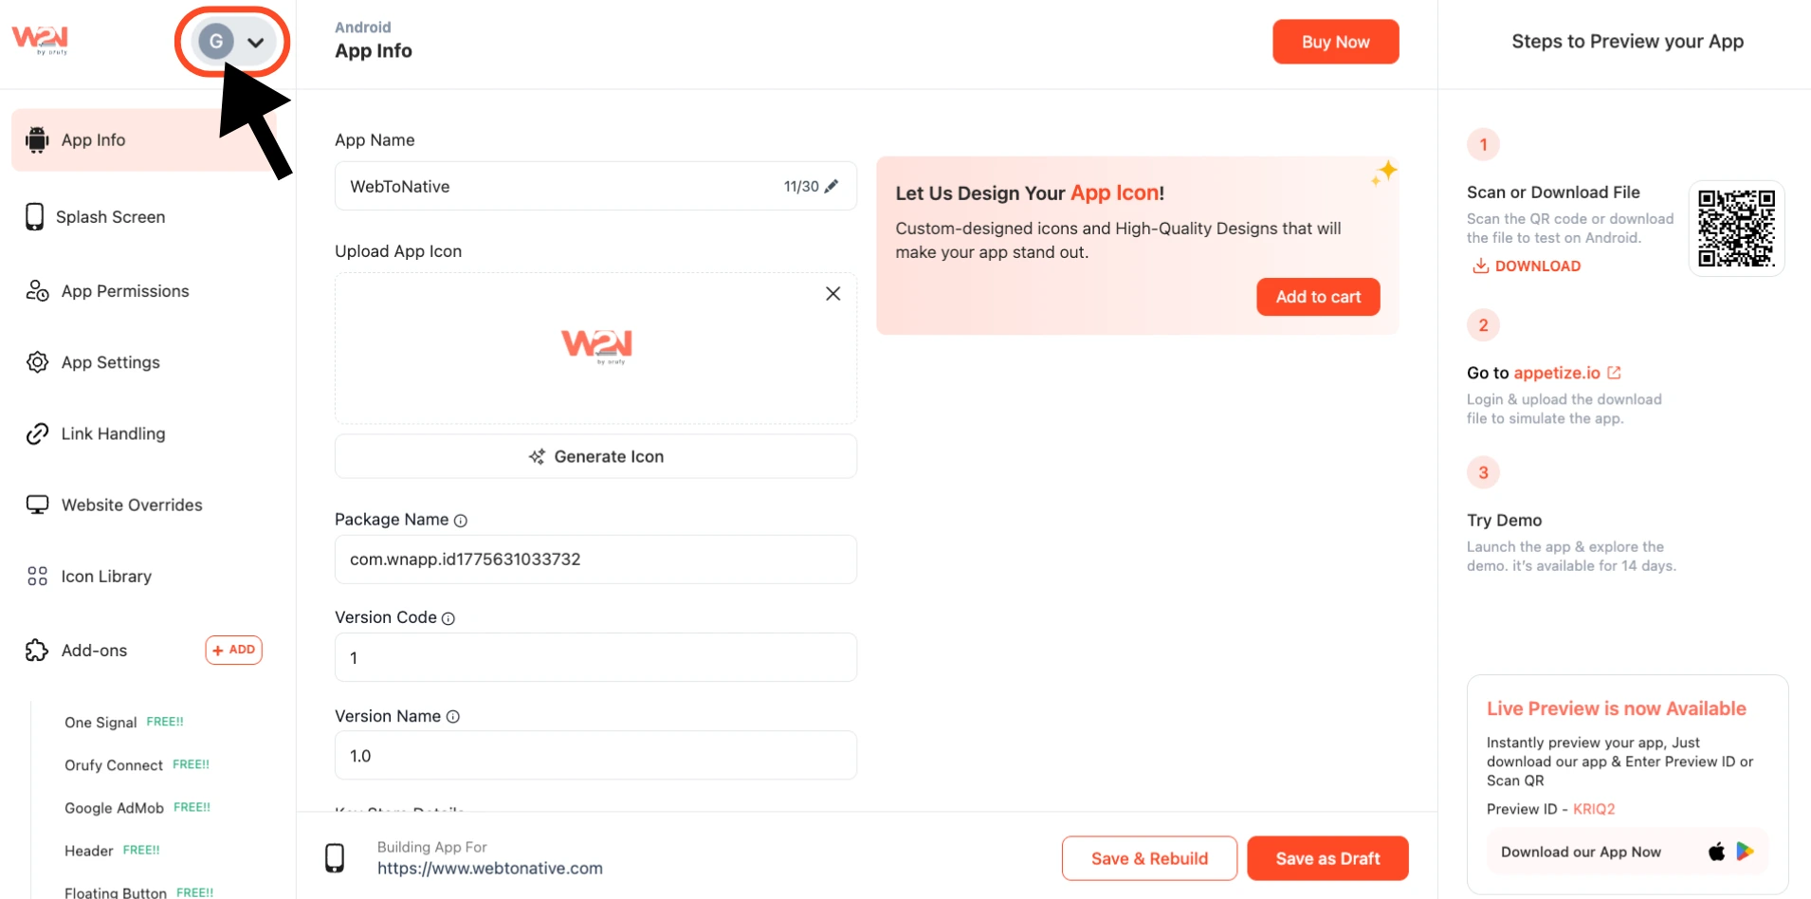
Task: Open the Splash Screen section
Action: coord(110,217)
